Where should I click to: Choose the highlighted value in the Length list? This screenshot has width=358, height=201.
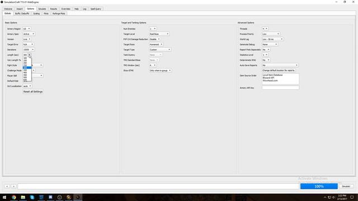(27, 68)
